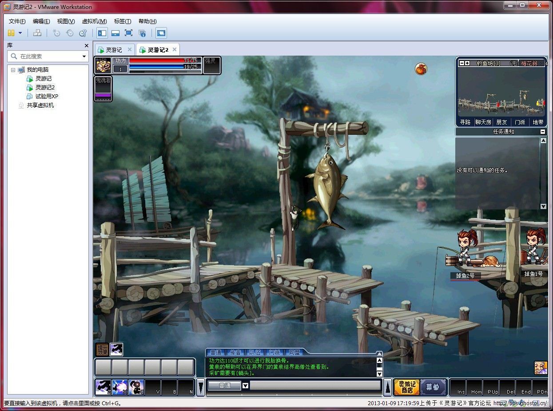553x411 pixels.
Task: Toggle the library sidebar view button
Action: 102,33
